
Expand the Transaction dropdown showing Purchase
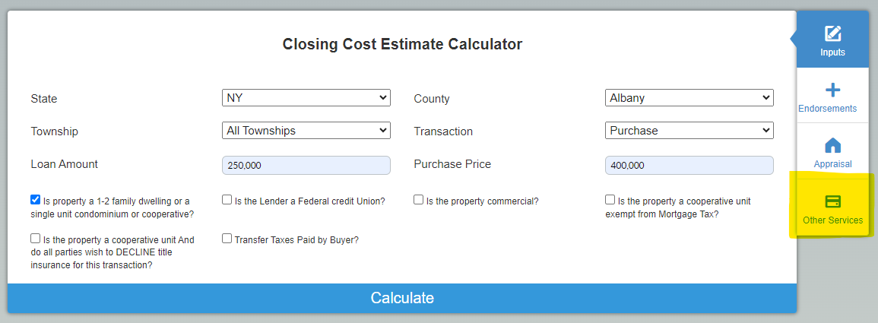coord(689,131)
